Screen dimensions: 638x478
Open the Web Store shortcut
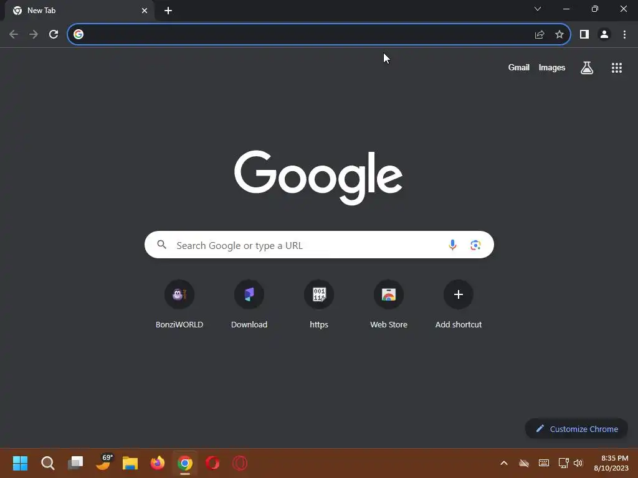point(389,304)
